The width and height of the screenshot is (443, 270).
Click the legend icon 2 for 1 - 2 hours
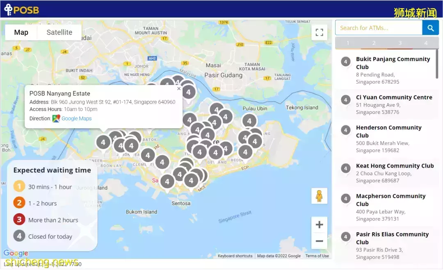pos(19,203)
